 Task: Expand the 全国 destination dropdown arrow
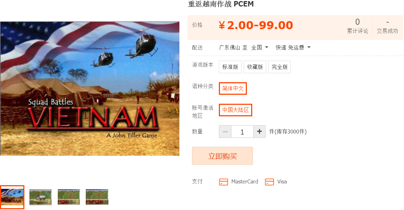[x=267, y=47]
